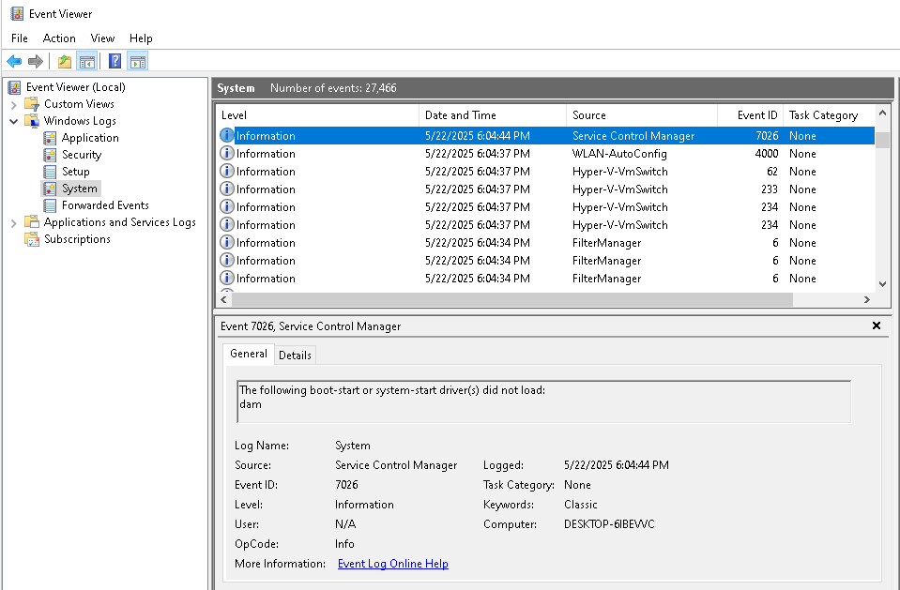Image resolution: width=900 pixels, height=590 pixels.
Task: Click the Event Viewer title bar icon
Action: [17, 14]
